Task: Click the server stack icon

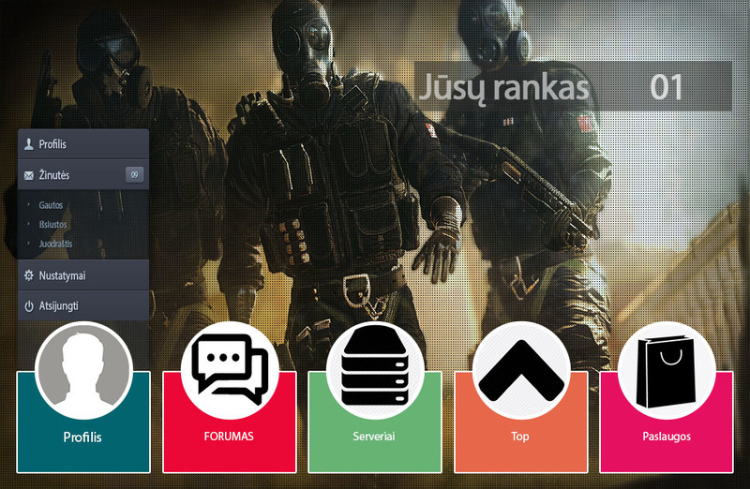Action: [x=375, y=370]
